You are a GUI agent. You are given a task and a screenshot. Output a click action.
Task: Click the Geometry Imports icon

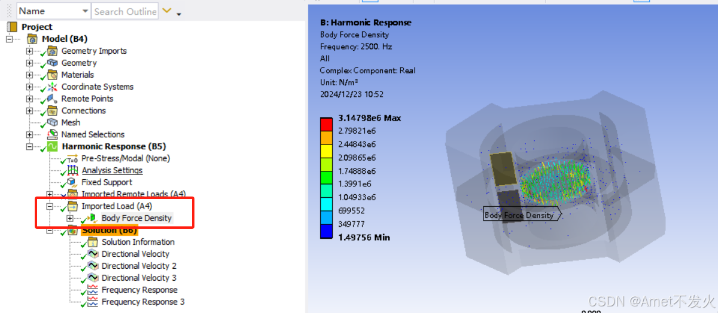[x=52, y=51]
